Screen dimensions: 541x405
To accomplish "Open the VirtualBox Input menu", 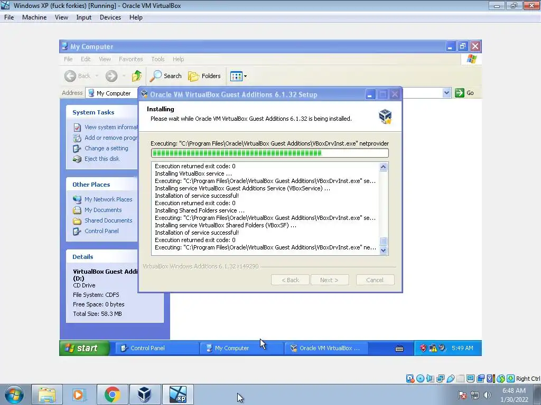I will (84, 17).
